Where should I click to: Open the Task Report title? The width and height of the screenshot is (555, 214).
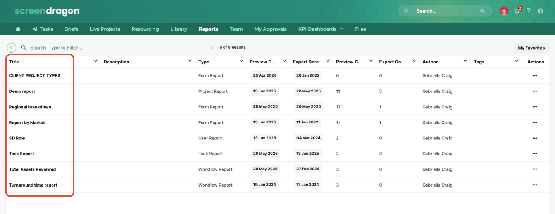(22, 154)
